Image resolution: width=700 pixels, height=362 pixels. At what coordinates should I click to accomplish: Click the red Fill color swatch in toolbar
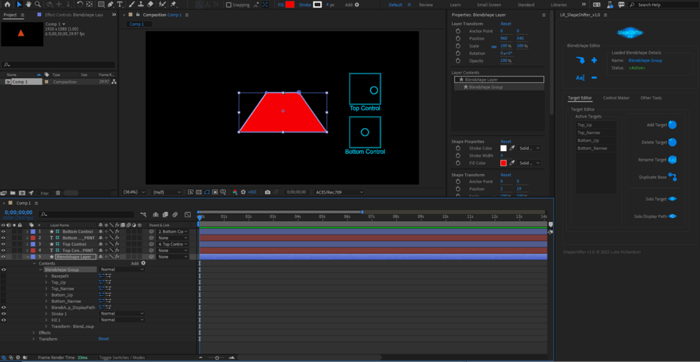pos(290,4)
